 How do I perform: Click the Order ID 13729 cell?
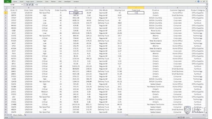(14, 13)
